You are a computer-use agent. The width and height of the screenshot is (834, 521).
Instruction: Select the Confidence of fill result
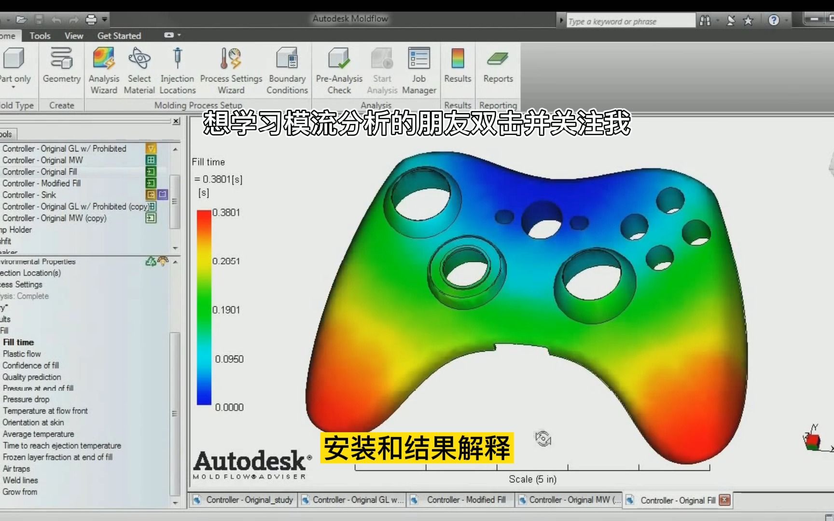(30, 366)
